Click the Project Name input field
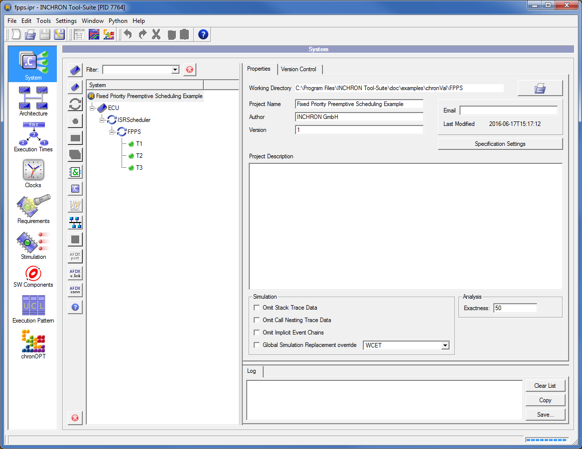The height and width of the screenshot is (449, 582). 359,104
